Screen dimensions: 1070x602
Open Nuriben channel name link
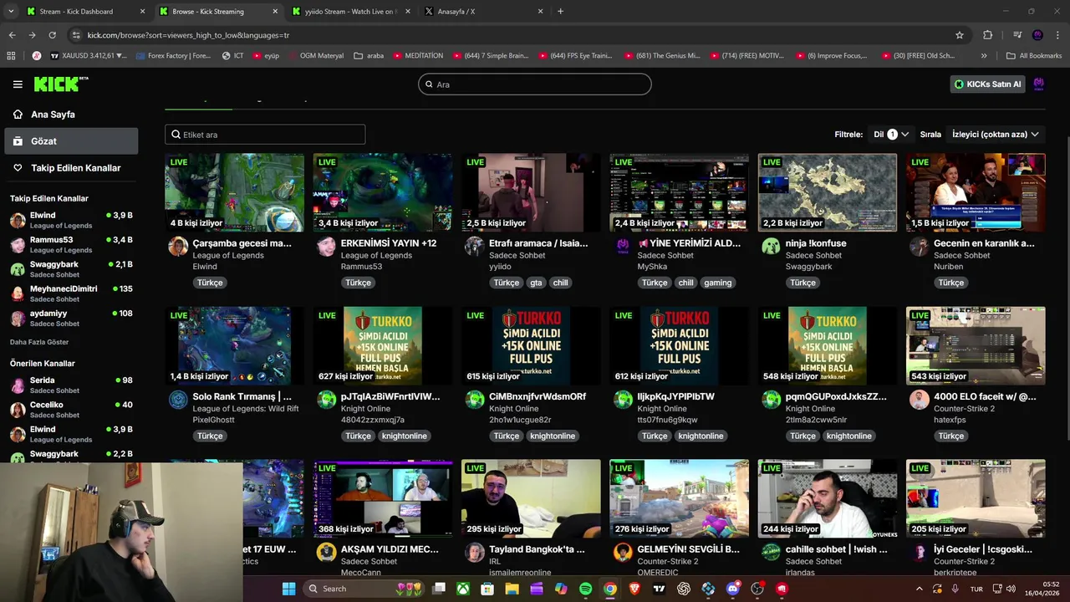click(x=948, y=267)
